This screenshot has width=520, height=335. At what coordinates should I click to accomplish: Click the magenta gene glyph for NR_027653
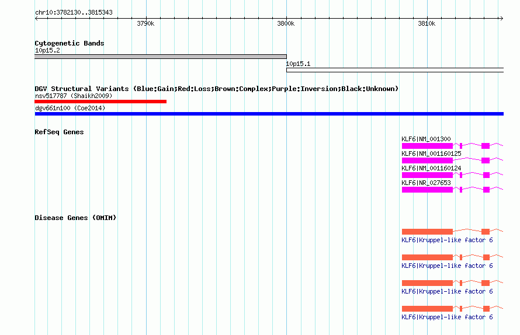pos(452,190)
